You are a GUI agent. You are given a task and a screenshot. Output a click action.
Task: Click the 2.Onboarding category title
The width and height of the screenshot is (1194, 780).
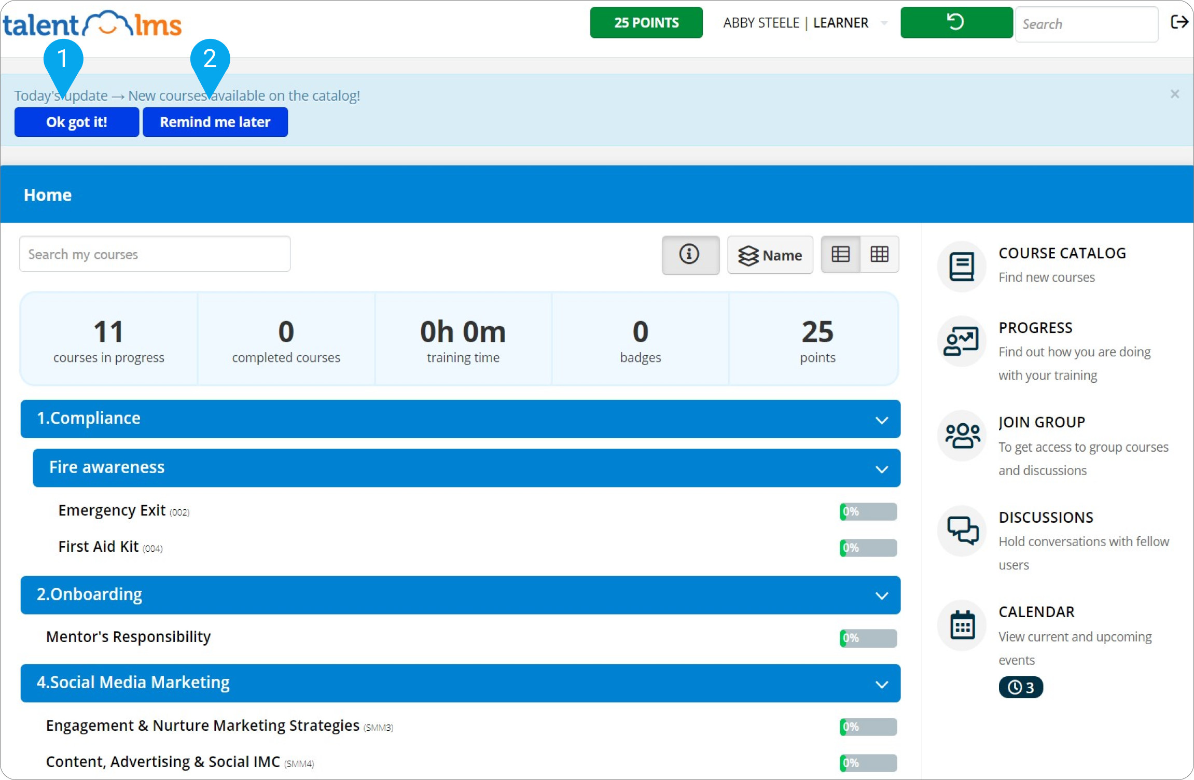coord(89,594)
